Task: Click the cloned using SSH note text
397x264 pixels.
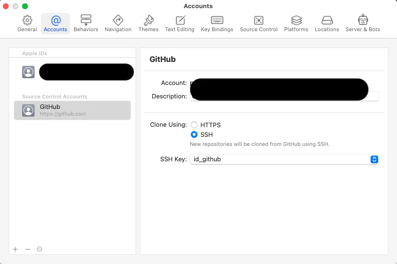Action: (x=260, y=144)
